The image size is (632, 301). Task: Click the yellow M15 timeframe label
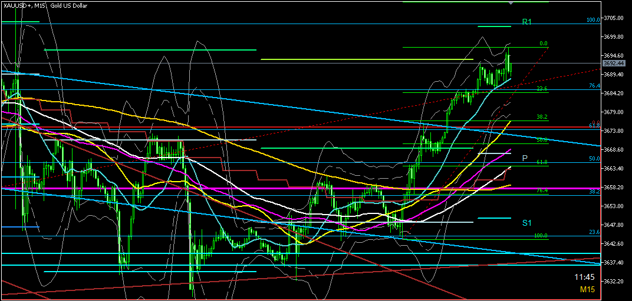587,289
